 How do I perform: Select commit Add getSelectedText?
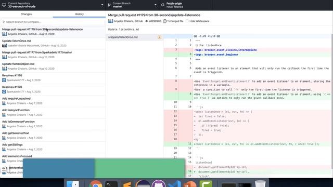pos(53,136)
